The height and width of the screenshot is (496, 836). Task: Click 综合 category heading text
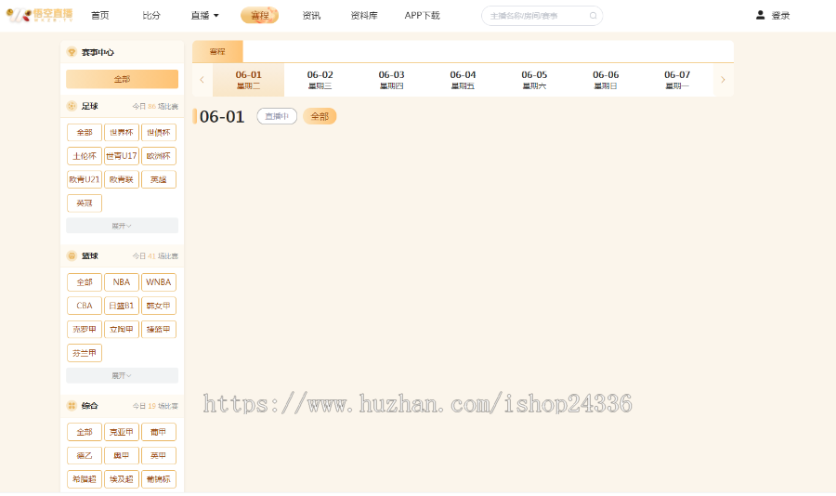[89, 406]
